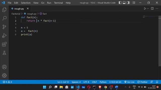Open the Windows Start menu
Viewport: 161px width, 90px height.
45,87
